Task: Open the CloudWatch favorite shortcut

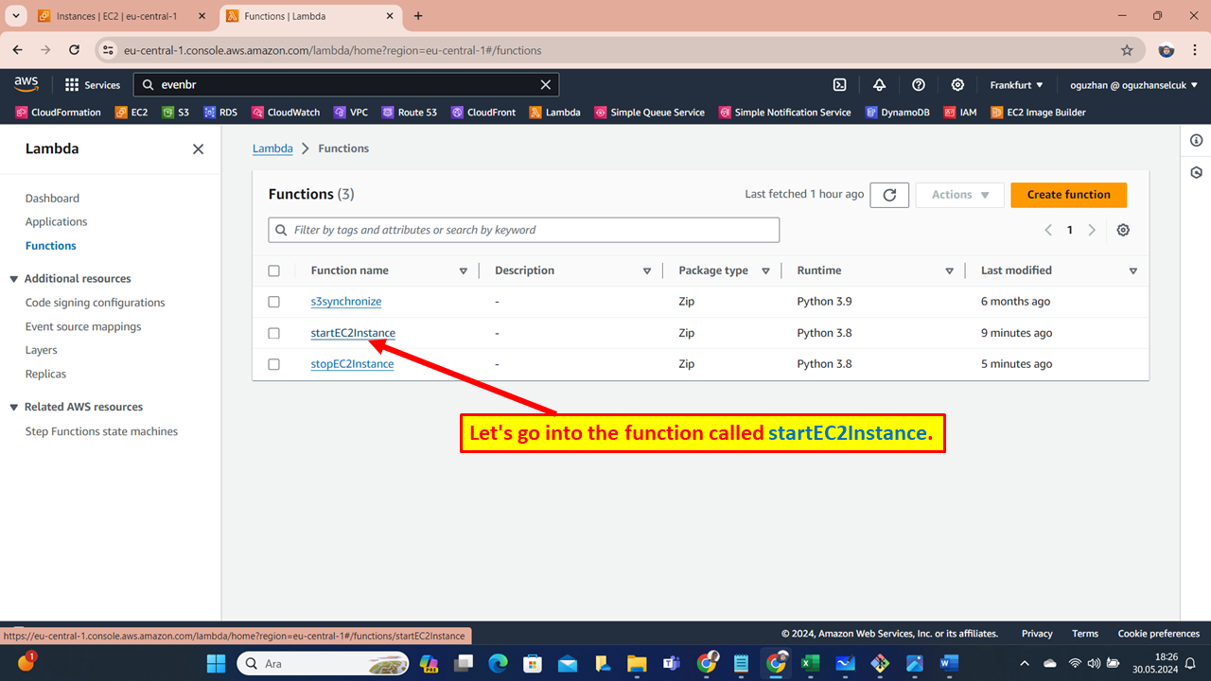Action: point(286,112)
